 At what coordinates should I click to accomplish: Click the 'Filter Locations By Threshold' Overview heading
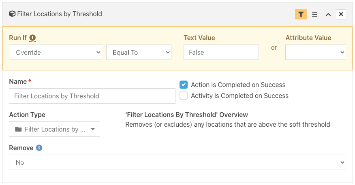coord(186,115)
